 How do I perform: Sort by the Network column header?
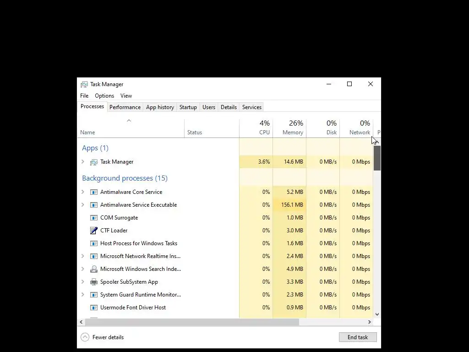click(x=356, y=128)
